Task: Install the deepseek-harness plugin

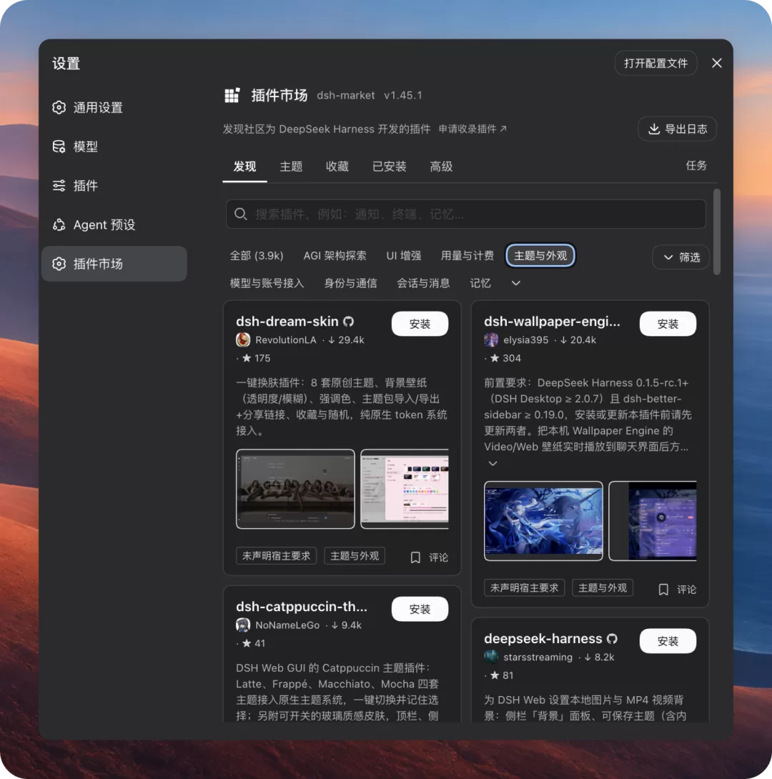Action: point(668,641)
